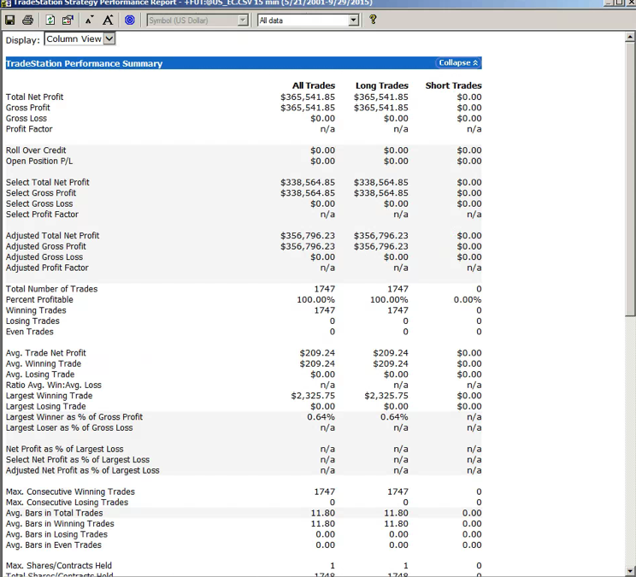Viewport: 636px width, 577px height.
Task: Save the performance report with disk icon
Action: pos(9,20)
